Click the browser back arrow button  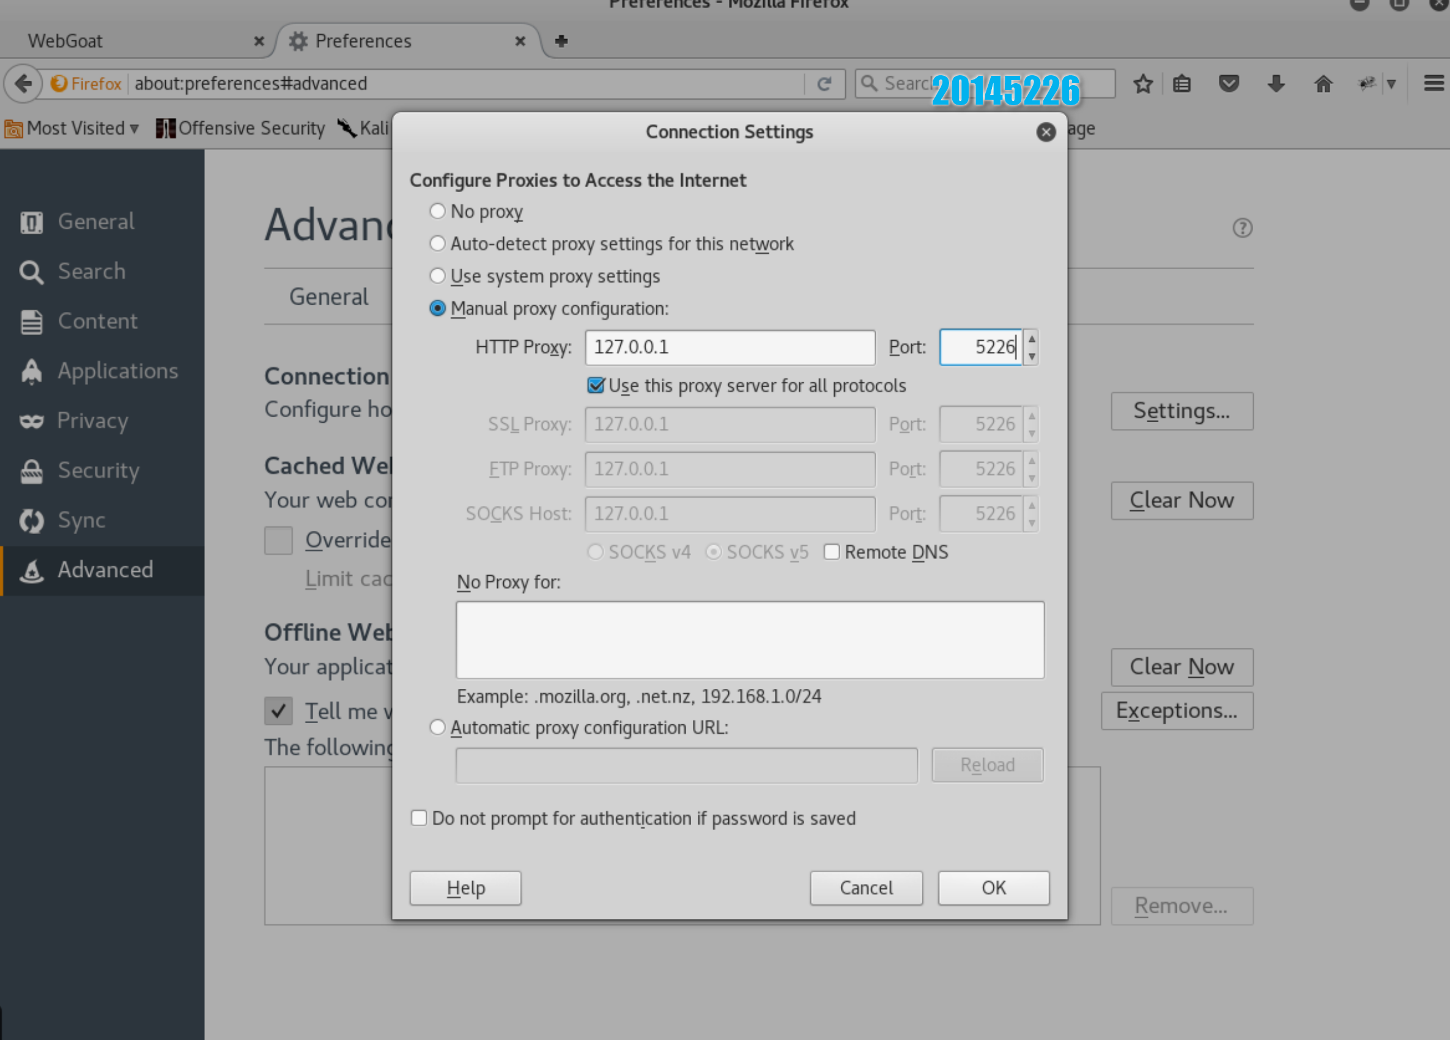23,84
